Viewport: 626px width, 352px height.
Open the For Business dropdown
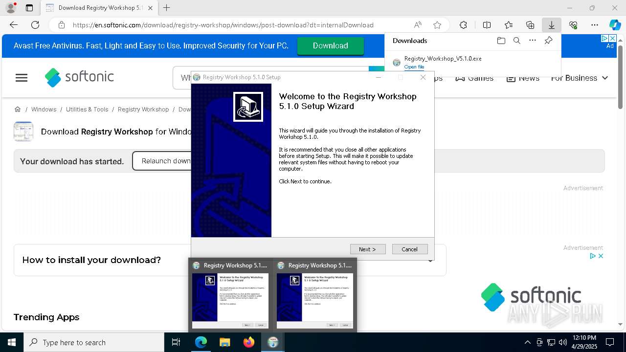pos(580,78)
